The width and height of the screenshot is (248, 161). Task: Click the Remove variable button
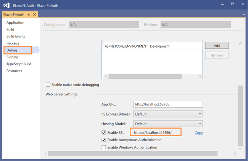(x=217, y=55)
